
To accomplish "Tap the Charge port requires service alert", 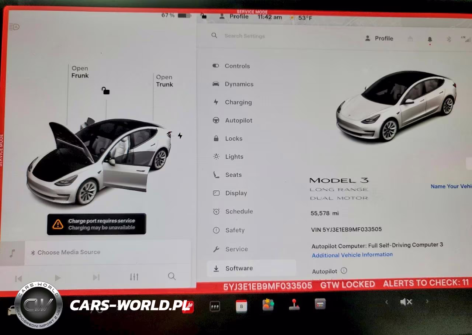I will [97, 224].
